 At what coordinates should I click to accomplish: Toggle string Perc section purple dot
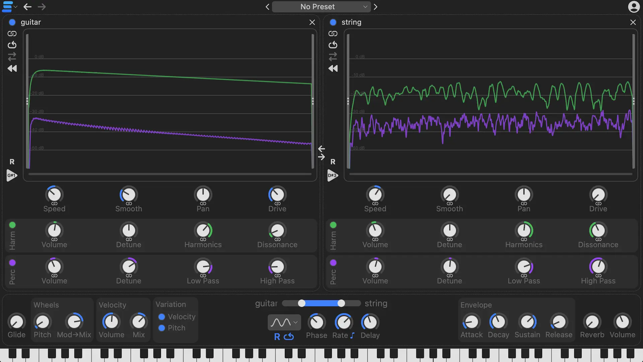click(333, 262)
